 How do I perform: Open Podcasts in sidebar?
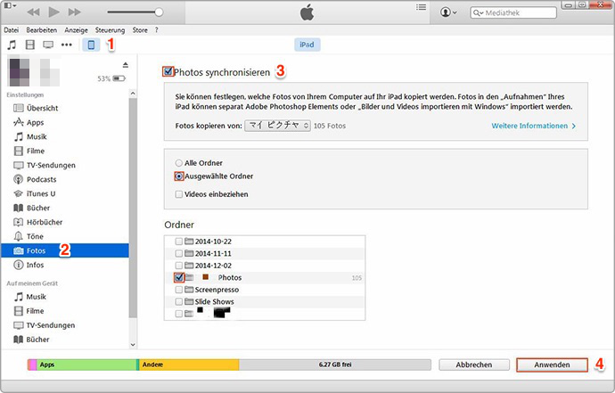pyautogui.click(x=65, y=179)
